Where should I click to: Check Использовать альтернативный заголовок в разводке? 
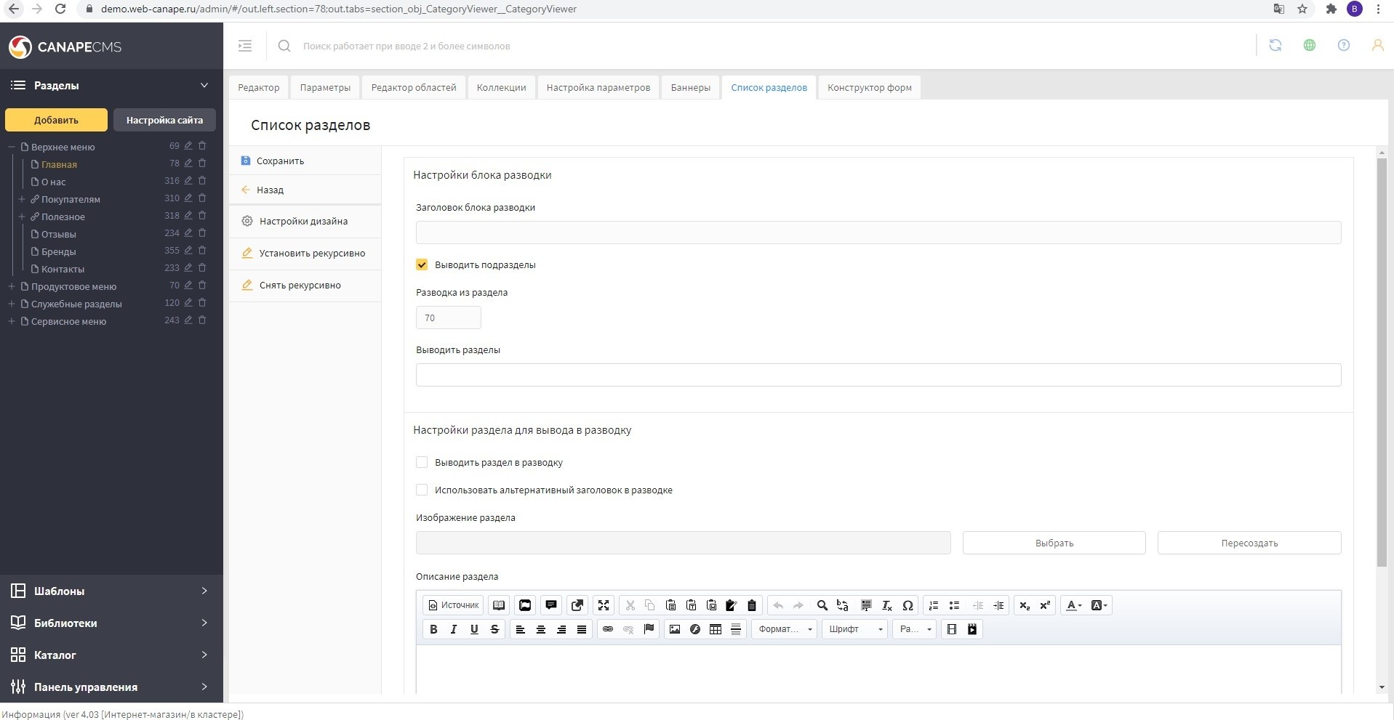tap(422, 490)
